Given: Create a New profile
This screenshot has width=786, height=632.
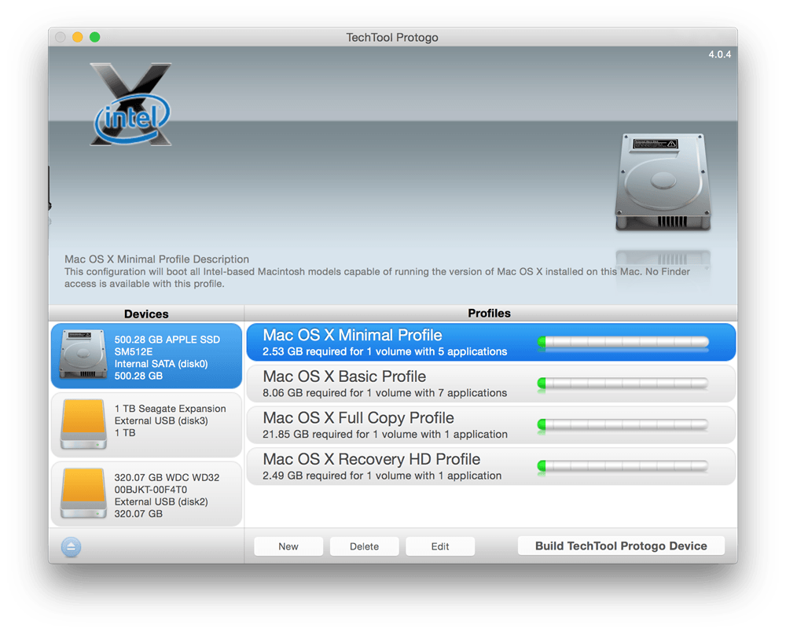Looking at the screenshot, I should pos(288,546).
